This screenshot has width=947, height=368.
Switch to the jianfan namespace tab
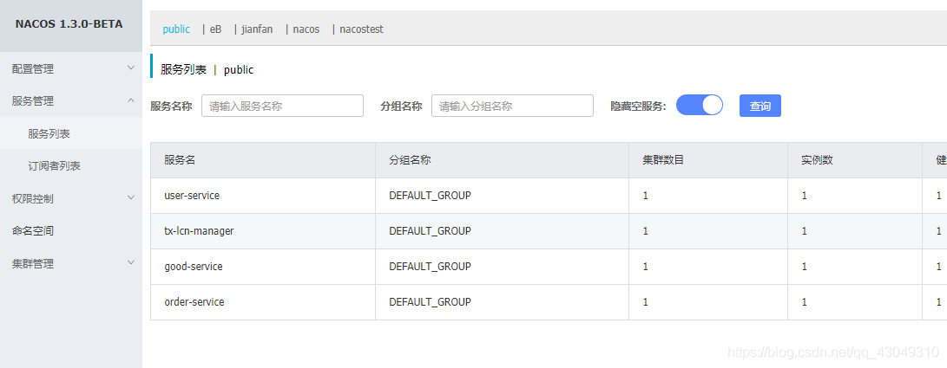(257, 29)
